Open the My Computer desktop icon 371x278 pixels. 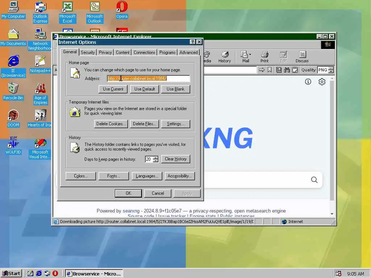(x=13, y=10)
